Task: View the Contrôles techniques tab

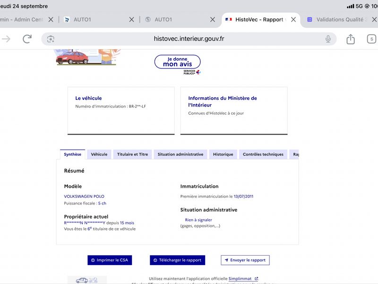Action: (x=263, y=154)
